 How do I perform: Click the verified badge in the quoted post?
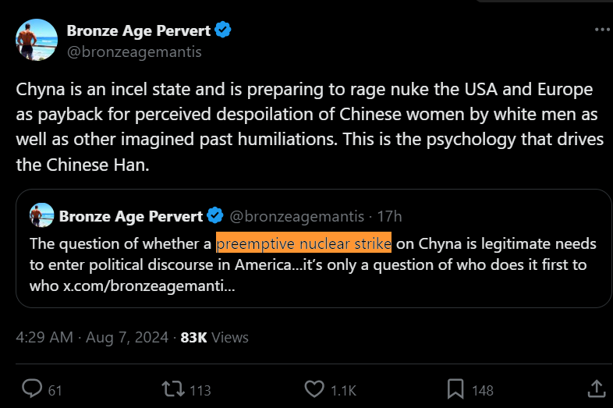[x=216, y=216]
